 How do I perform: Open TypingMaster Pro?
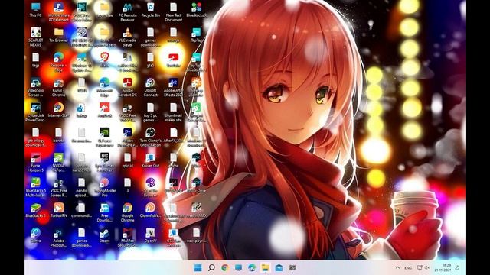point(104,188)
